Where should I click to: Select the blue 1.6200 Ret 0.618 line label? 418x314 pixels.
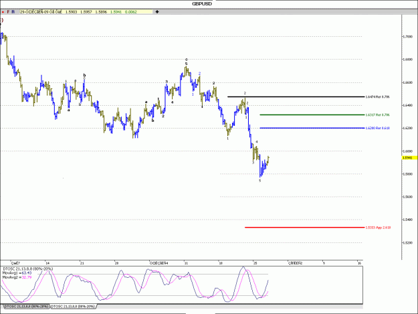[x=377, y=128]
